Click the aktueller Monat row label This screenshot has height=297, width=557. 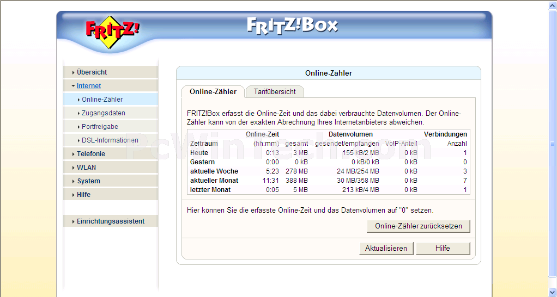(x=214, y=181)
